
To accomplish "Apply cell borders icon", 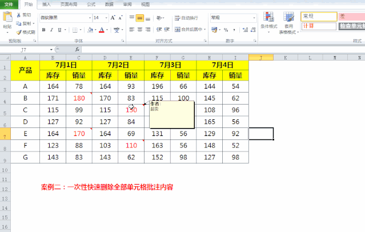I will point(75,30).
